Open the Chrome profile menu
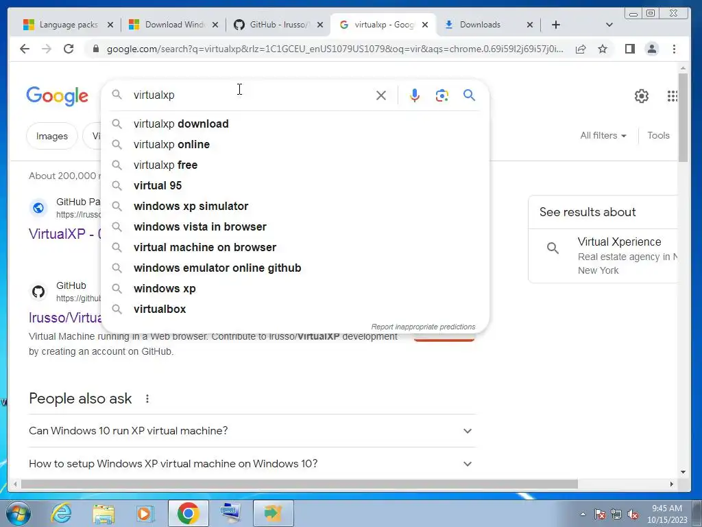The image size is (702, 527). [x=652, y=49]
